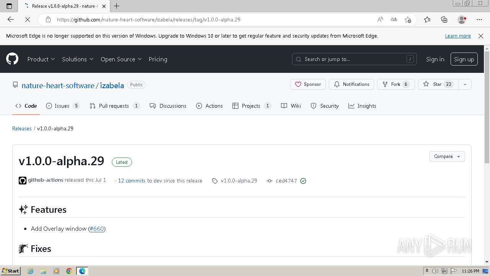490x276 pixels.
Task: Click the Sign up button
Action: pos(464,59)
